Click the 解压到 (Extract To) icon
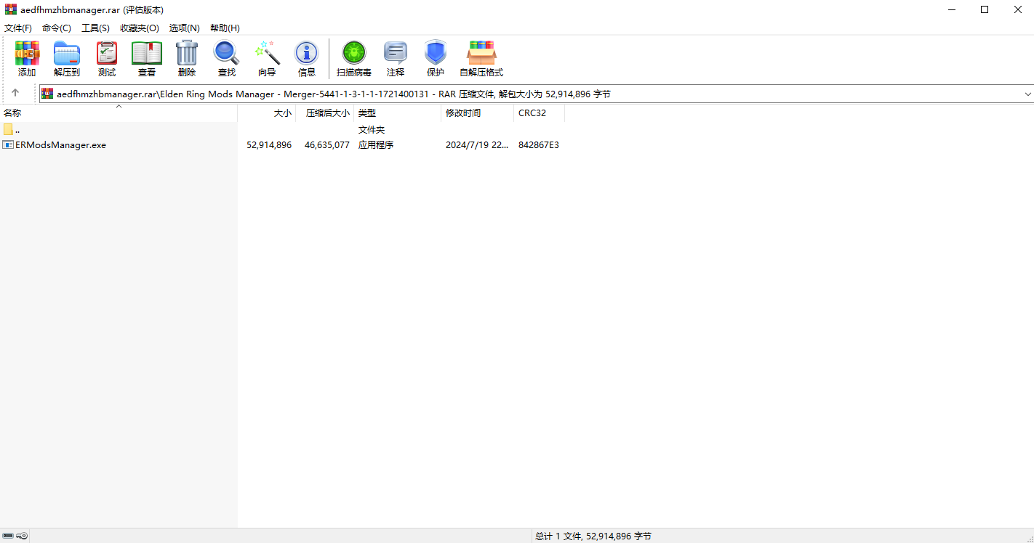The width and height of the screenshot is (1034, 543). coord(67,59)
